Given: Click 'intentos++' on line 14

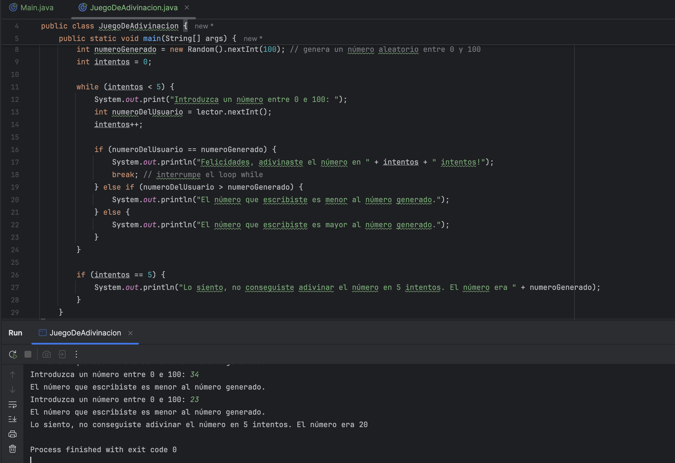Looking at the screenshot, I should [x=118, y=125].
